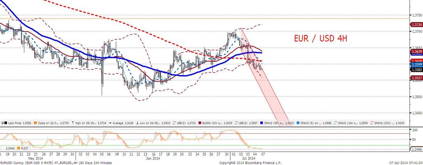Click the SMAVG (14) value 1.3599

[364, 123]
